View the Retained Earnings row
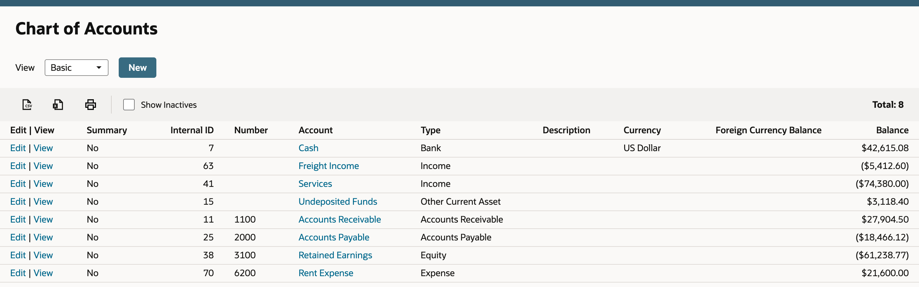The width and height of the screenshot is (919, 287). coord(43,255)
